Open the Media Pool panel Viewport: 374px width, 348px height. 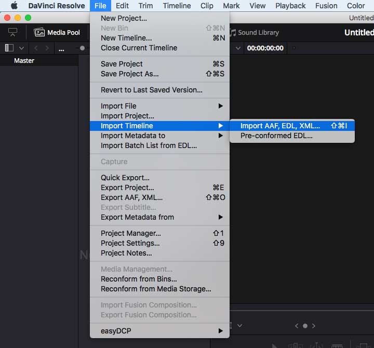57,32
